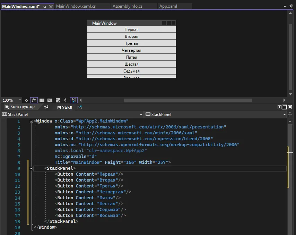Click the designer horizontal scrollbar thumb
Image resolution: width=296 pixels, height=235 pixels.
[188, 100]
